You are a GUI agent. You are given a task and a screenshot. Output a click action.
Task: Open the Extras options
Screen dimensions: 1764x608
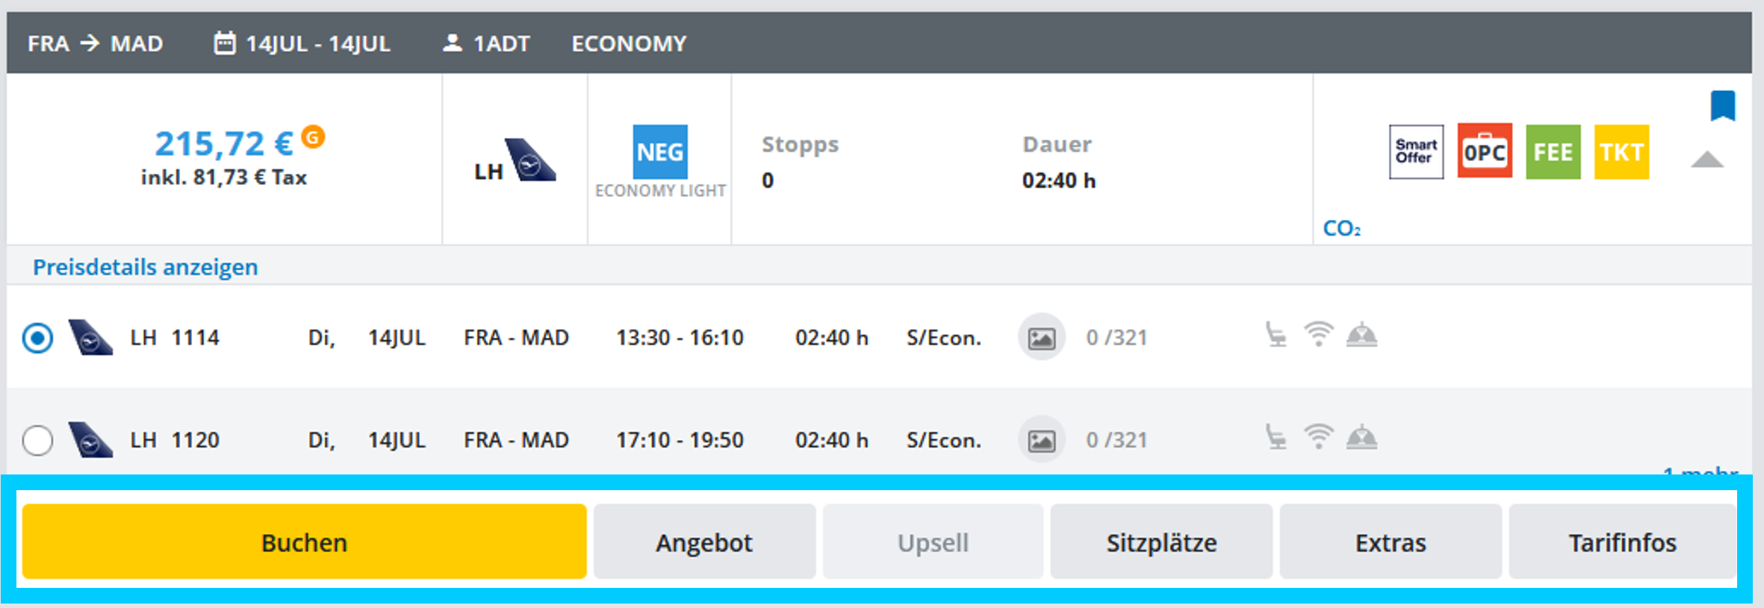click(x=1390, y=542)
